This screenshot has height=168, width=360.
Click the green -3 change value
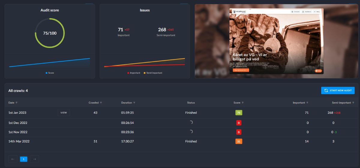pyautogui.click(x=335, y=132)
